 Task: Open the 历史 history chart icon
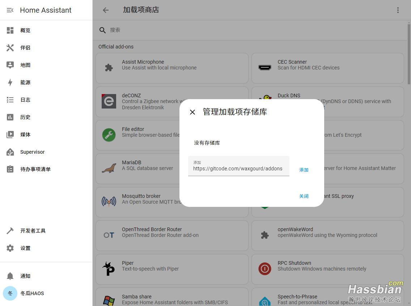[x=10, y=117]
